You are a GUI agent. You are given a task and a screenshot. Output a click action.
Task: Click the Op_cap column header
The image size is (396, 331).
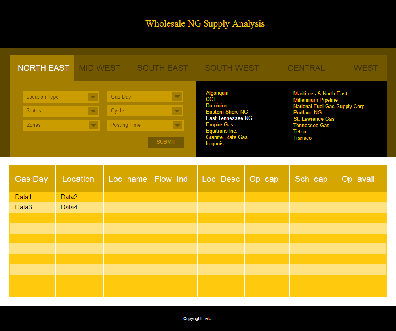tap(267, 179)
